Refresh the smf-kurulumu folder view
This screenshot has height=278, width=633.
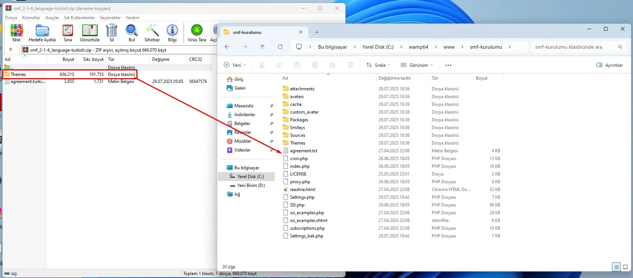click(x=280, y=47)
